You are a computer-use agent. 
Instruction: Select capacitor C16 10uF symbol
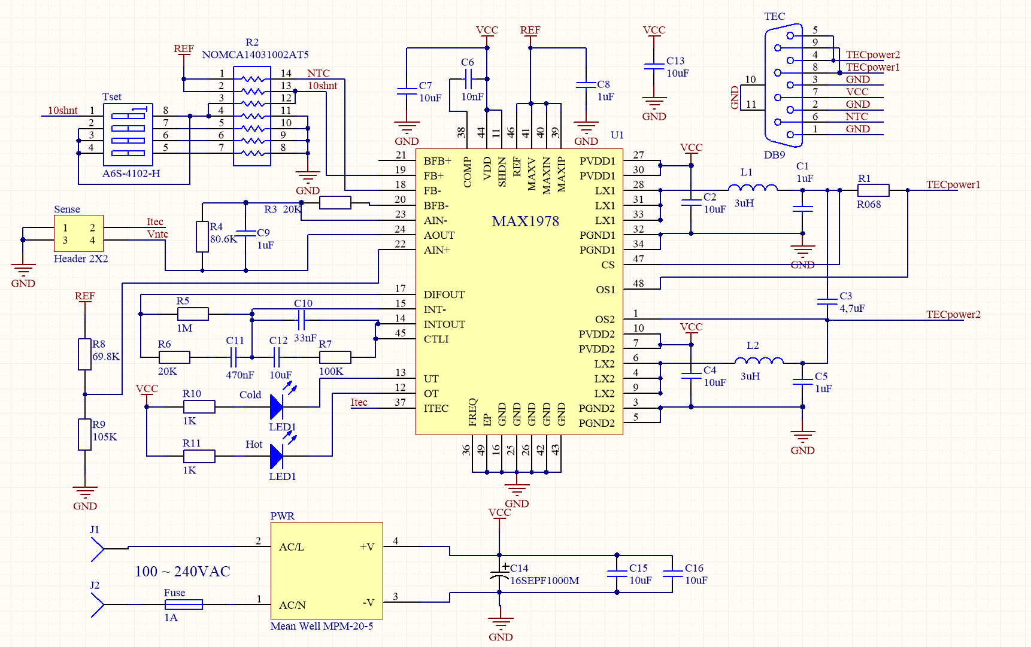(x=672, y=574)
